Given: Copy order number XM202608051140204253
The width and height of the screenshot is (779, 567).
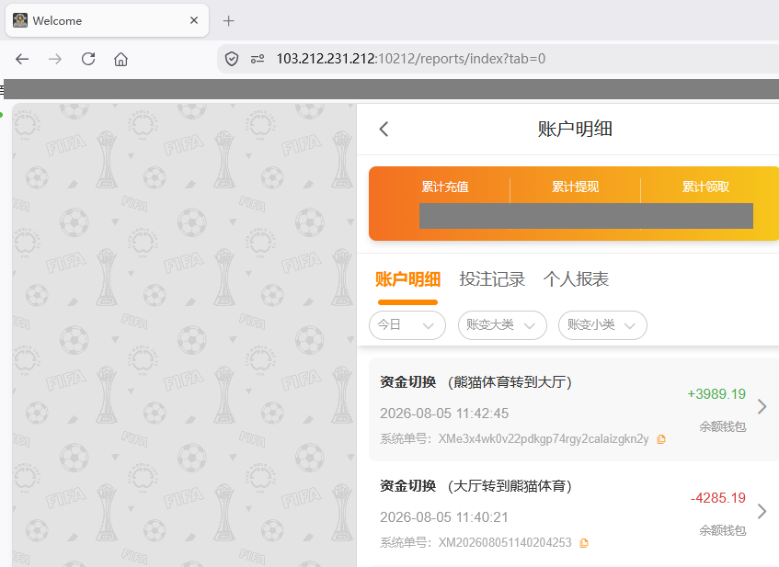Looking at the screenshot, I should (x=584, y=543).
